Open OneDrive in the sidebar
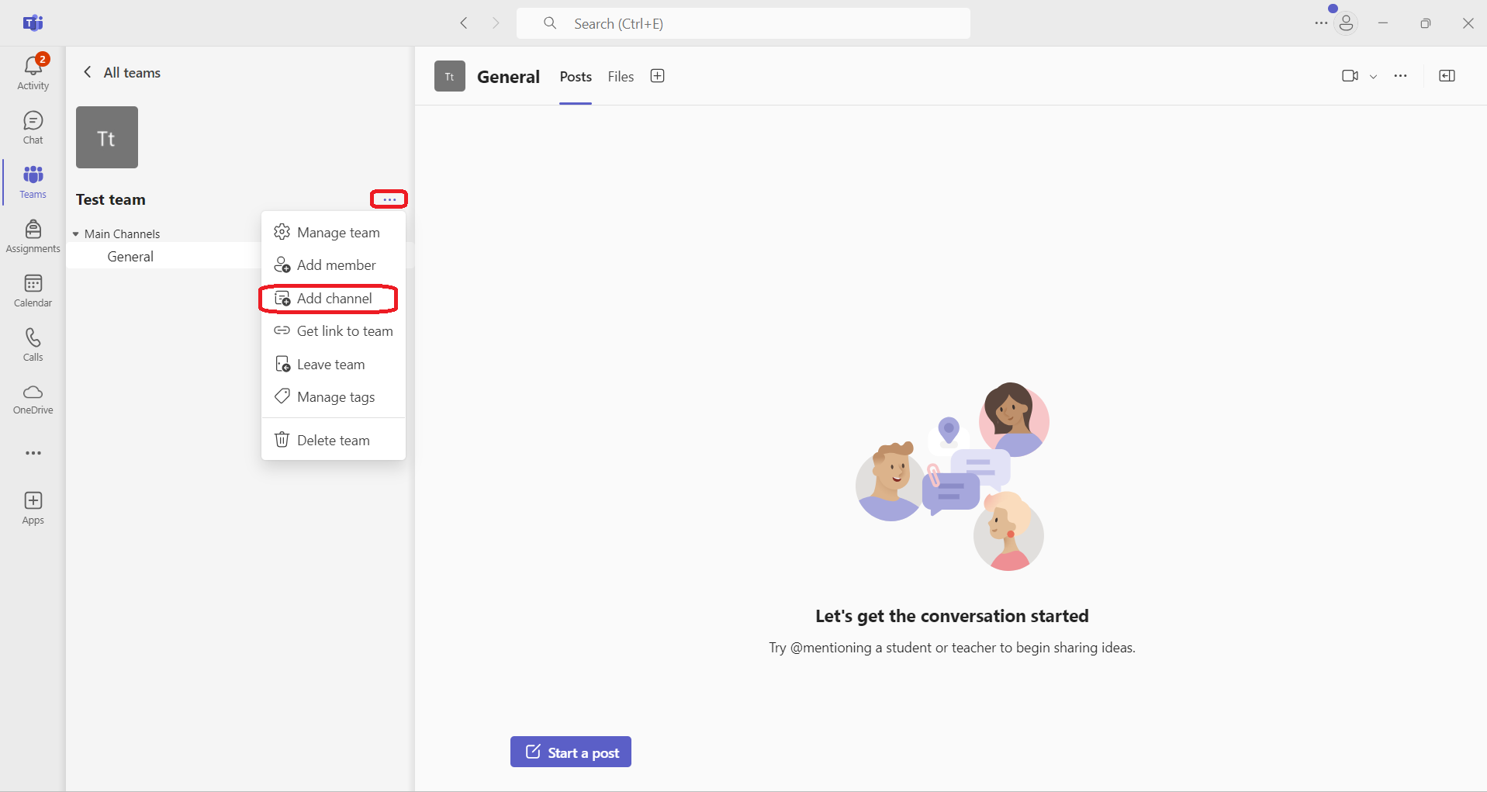The image size is (1487, 792). (x=33, y=399)
